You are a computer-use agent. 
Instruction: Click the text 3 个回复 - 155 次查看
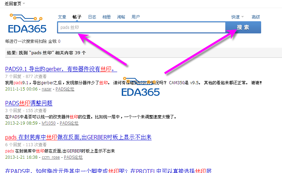[x=26, y=111]
